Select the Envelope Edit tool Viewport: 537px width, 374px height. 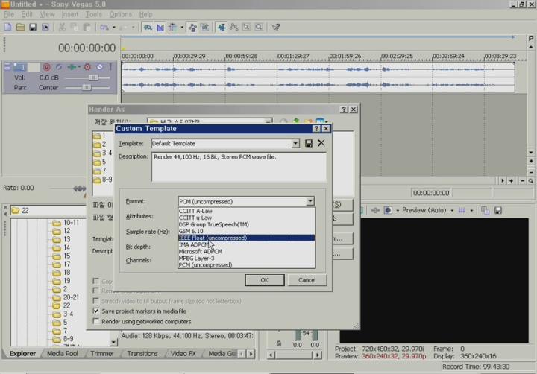[x=234, y=27]
